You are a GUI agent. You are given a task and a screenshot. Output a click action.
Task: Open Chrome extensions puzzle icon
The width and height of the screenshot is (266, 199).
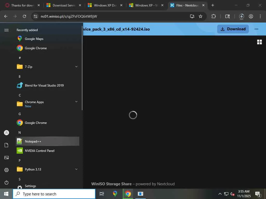(214, 16)
